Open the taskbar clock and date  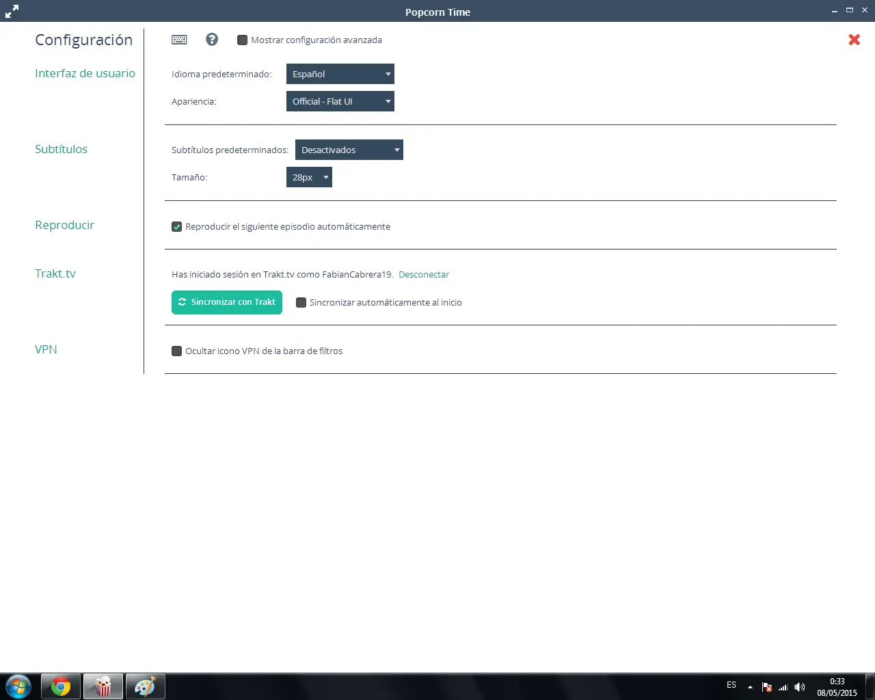pyautogui.click(x=837, y=687)
